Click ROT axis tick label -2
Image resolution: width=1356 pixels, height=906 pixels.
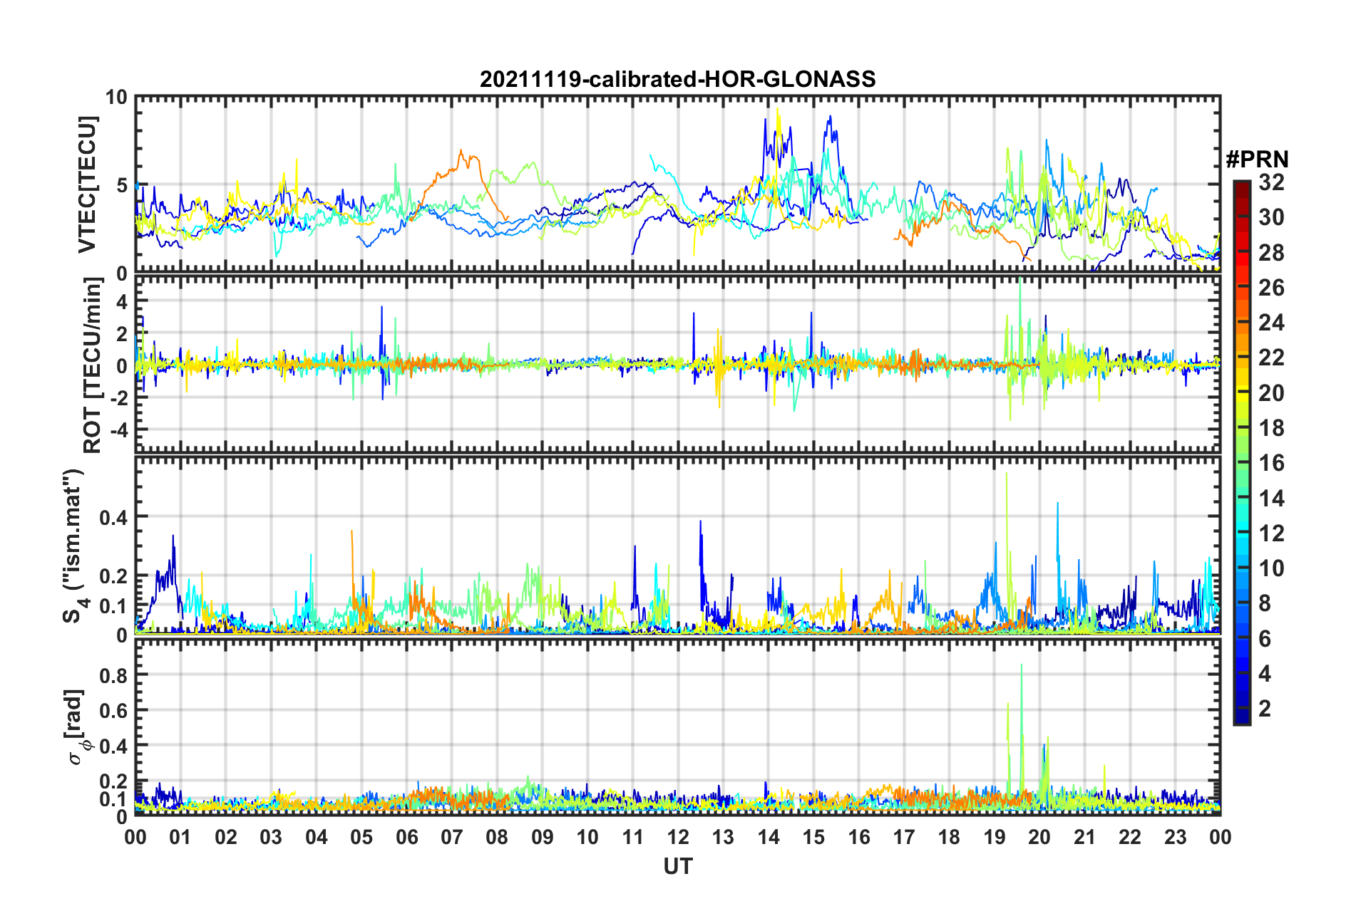coord(118,398)
